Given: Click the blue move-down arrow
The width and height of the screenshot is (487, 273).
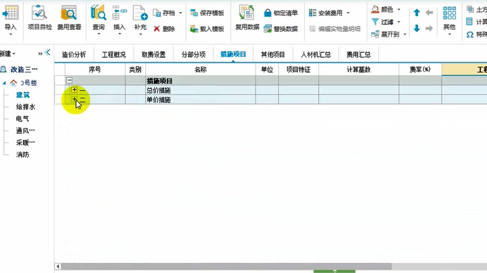Looking at the screenshot, I should point(417,29).
